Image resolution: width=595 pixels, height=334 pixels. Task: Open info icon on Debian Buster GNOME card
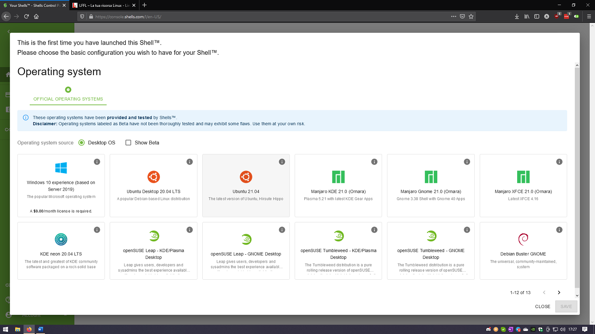tap(559, 230)
